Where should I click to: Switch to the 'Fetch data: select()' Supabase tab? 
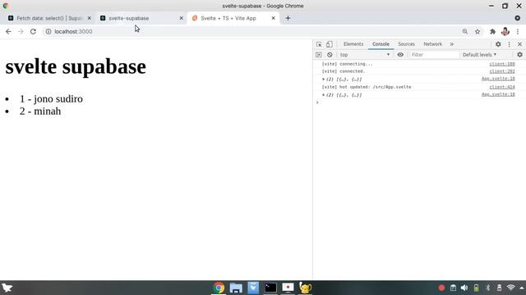[49, 18]
